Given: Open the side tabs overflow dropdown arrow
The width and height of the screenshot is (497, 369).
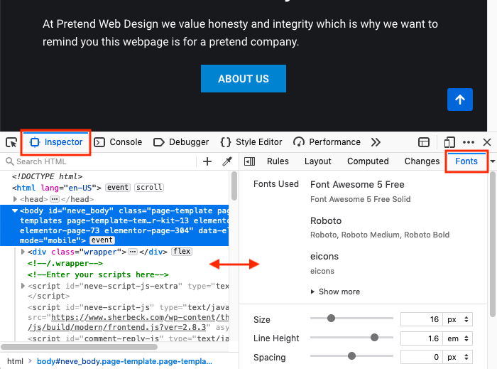Looking at the screenshot, I should tap(493, 161).
